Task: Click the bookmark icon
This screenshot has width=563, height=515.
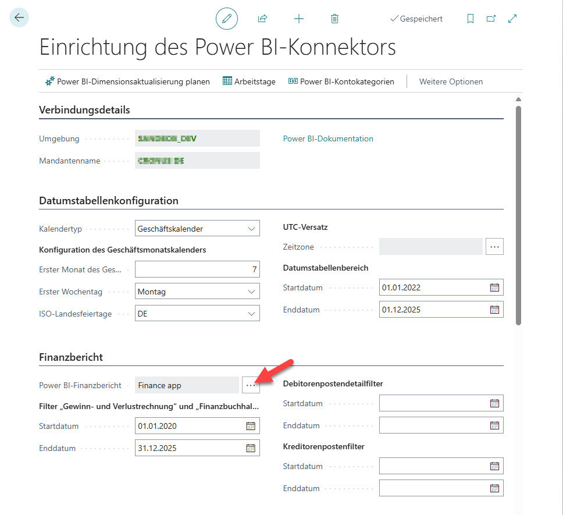Action: click(x=471, y=19)
